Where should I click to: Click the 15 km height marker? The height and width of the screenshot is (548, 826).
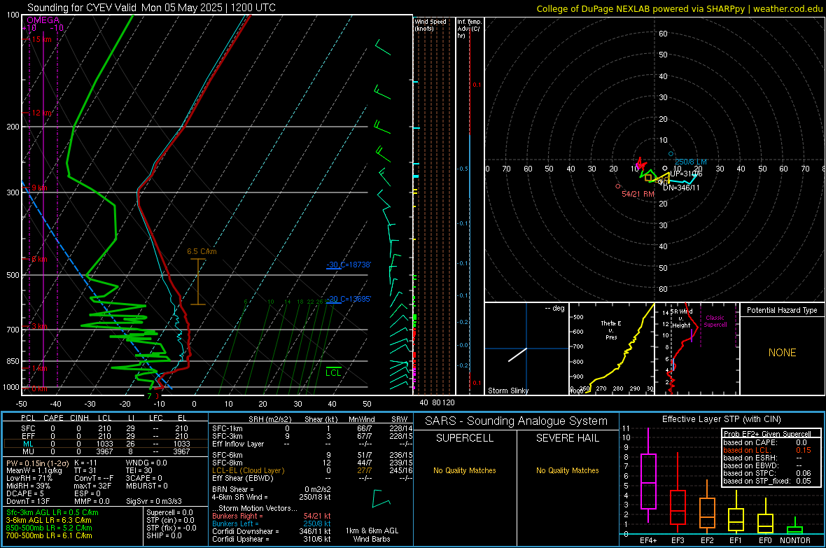[41, 39]
